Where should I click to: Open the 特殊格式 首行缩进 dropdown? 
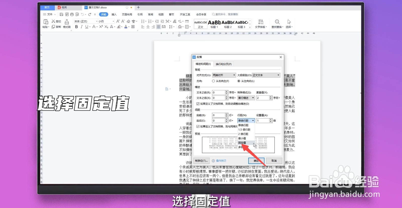(x=246, y=98)
